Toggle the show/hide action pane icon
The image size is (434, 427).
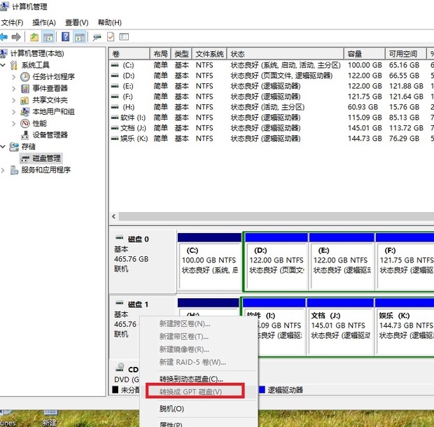pyautogui.click(x=80, y=37)
